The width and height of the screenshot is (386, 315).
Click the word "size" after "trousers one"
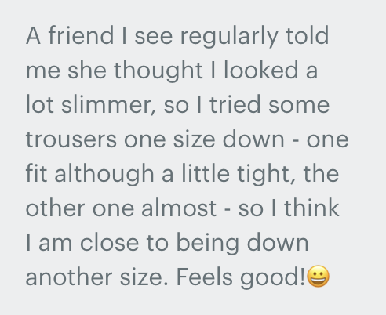tap(195, 139)
